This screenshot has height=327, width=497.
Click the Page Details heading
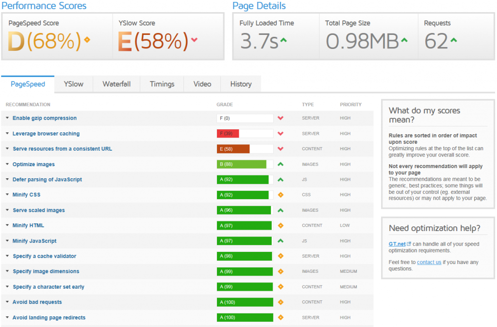(x=259, y=6)
